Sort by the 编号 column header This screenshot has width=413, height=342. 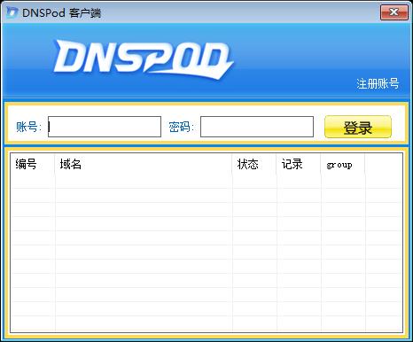[33, 164]
